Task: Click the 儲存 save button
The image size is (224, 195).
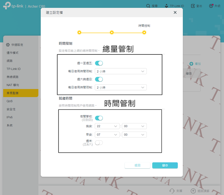Action: 165,165
